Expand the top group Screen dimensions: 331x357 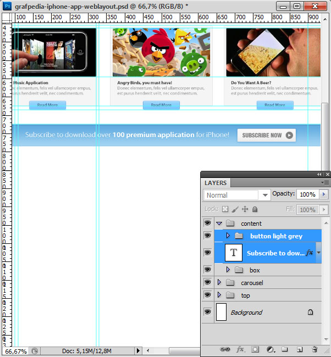point(219,295)
